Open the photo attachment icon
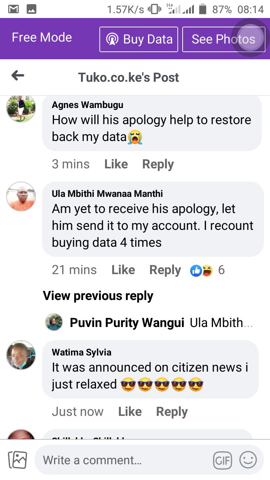Image resolution: width=270 pixels, height=480 pixels. click(x=18, y=460)
